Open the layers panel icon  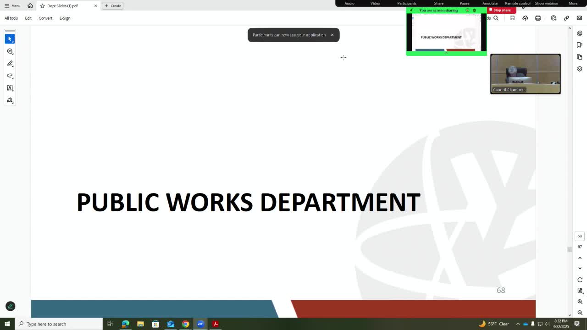pos(580,69)
